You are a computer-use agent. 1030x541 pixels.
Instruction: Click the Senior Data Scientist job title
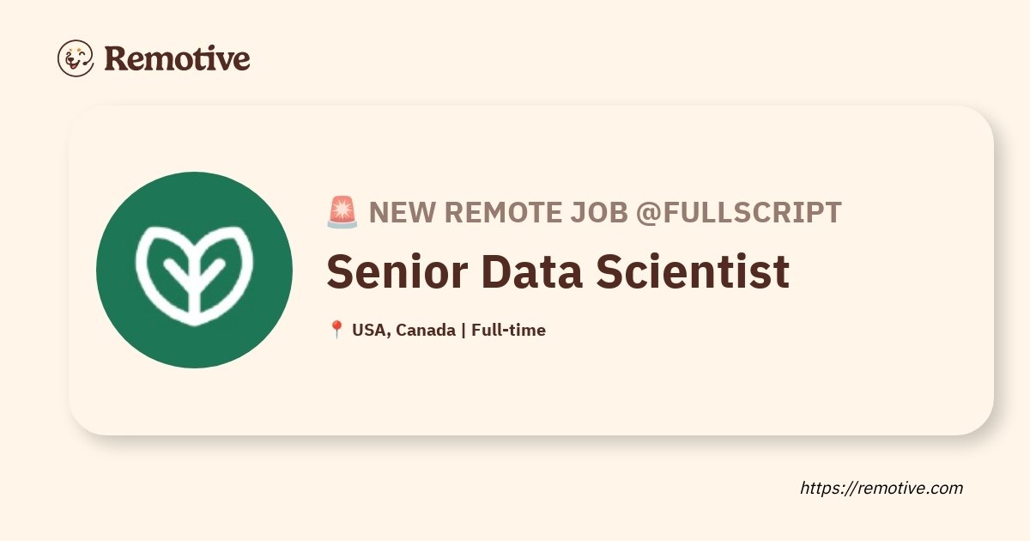(x=558, y=271)
